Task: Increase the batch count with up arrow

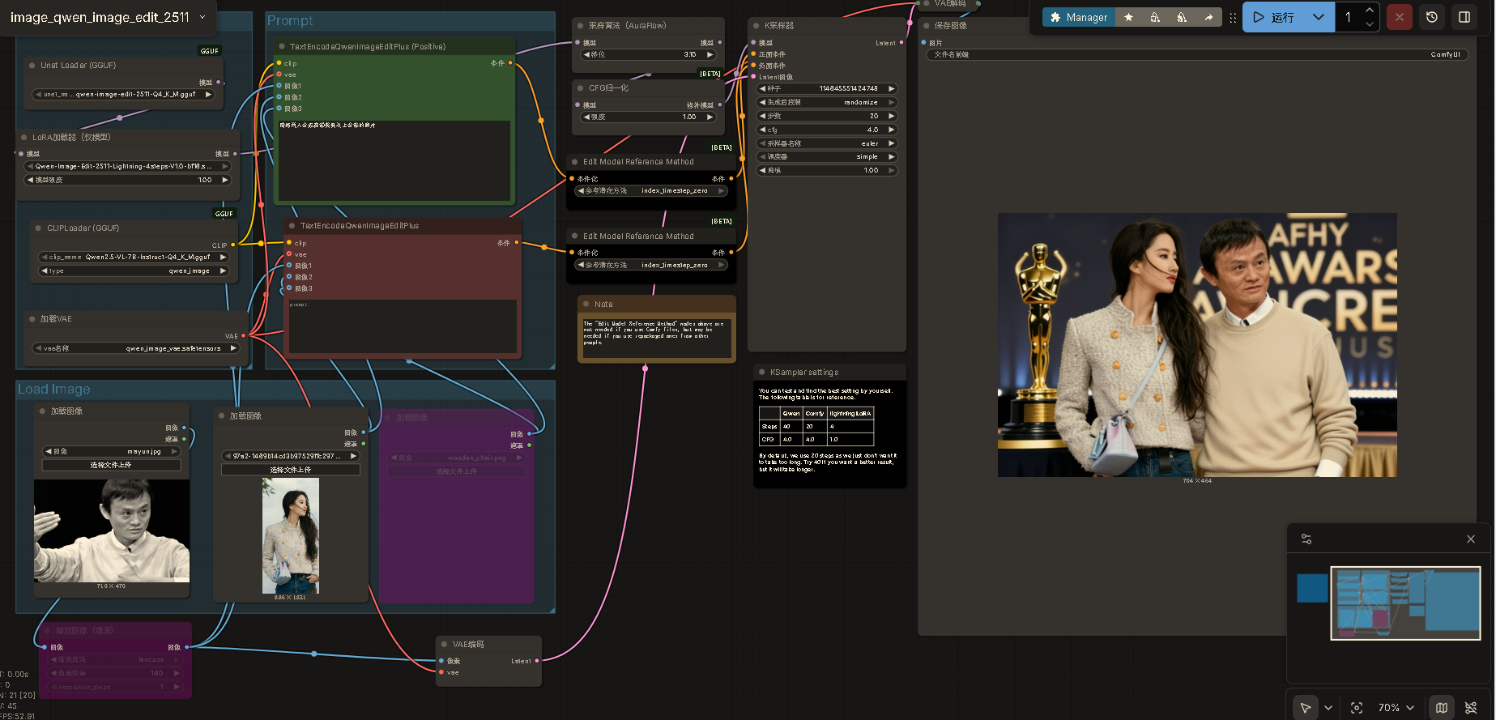Action: pos(1369,11)
